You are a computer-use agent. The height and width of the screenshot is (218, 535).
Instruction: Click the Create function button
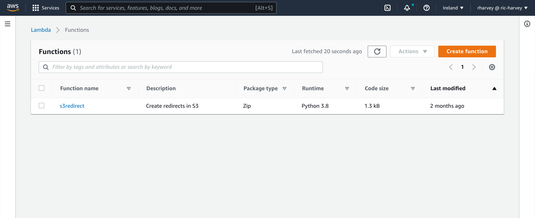pos(467,52)
